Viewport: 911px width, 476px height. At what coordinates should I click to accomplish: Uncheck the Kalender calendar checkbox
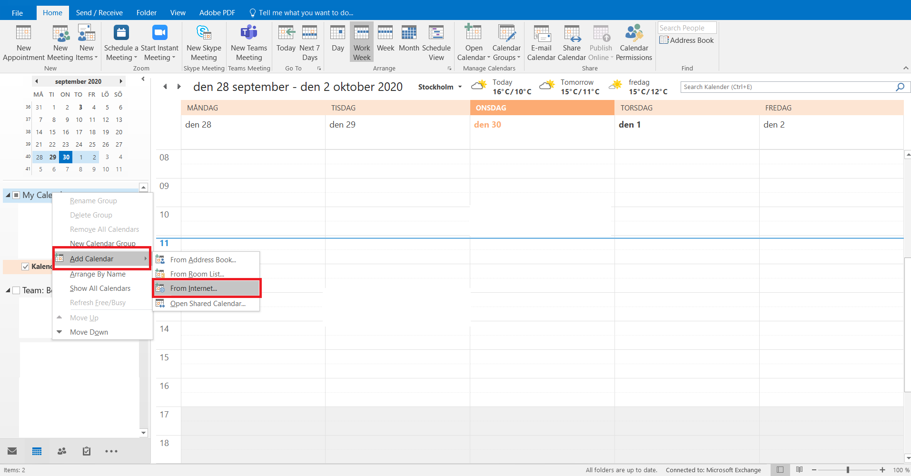[25, 267]
